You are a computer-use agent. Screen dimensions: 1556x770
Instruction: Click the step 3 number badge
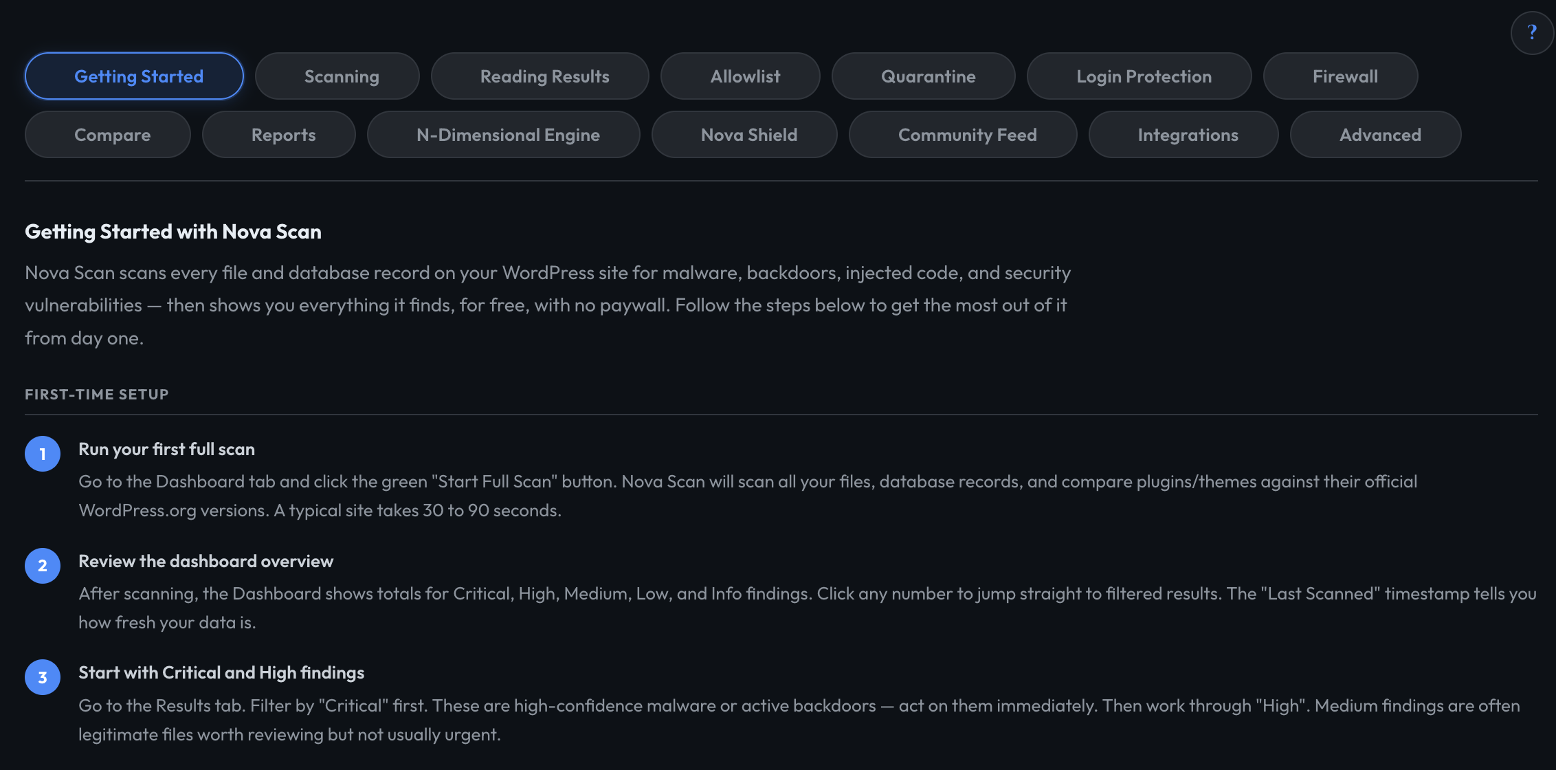tap(43, 677)
